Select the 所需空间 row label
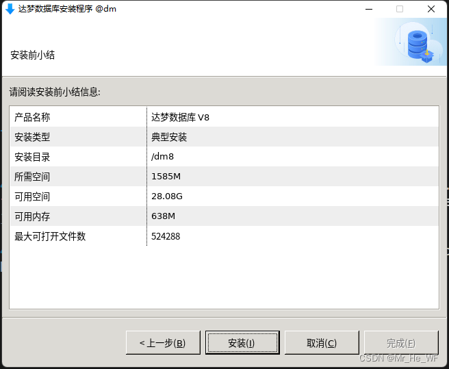This screenshot has width=449, height=369. (32, 177)
